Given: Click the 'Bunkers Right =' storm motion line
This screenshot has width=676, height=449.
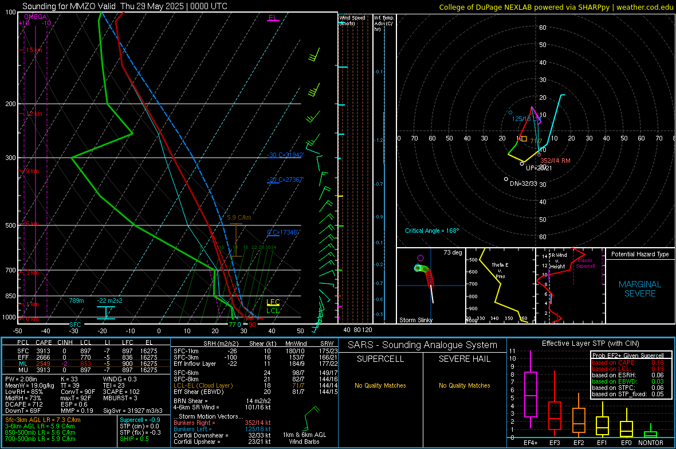Looking at the screenshot, I should coord(222,423).
